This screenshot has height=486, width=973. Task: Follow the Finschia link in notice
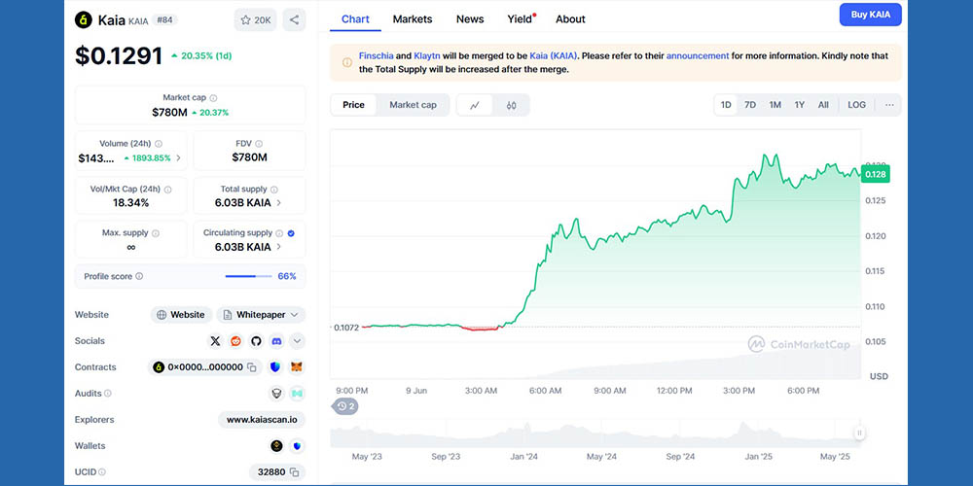pos(376,55)
